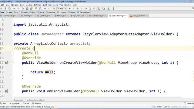Open the Code menu
The height and width of the screenshot is (109, 194).
pyautogui.click(x=22, y=5)
